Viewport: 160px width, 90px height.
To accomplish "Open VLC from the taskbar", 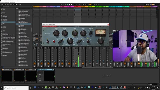I will coord(67,87).
